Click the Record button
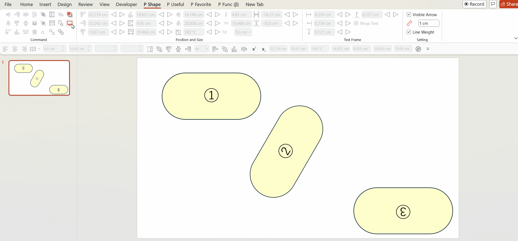Viewport: 518px width, 241px height. (474, 4)
